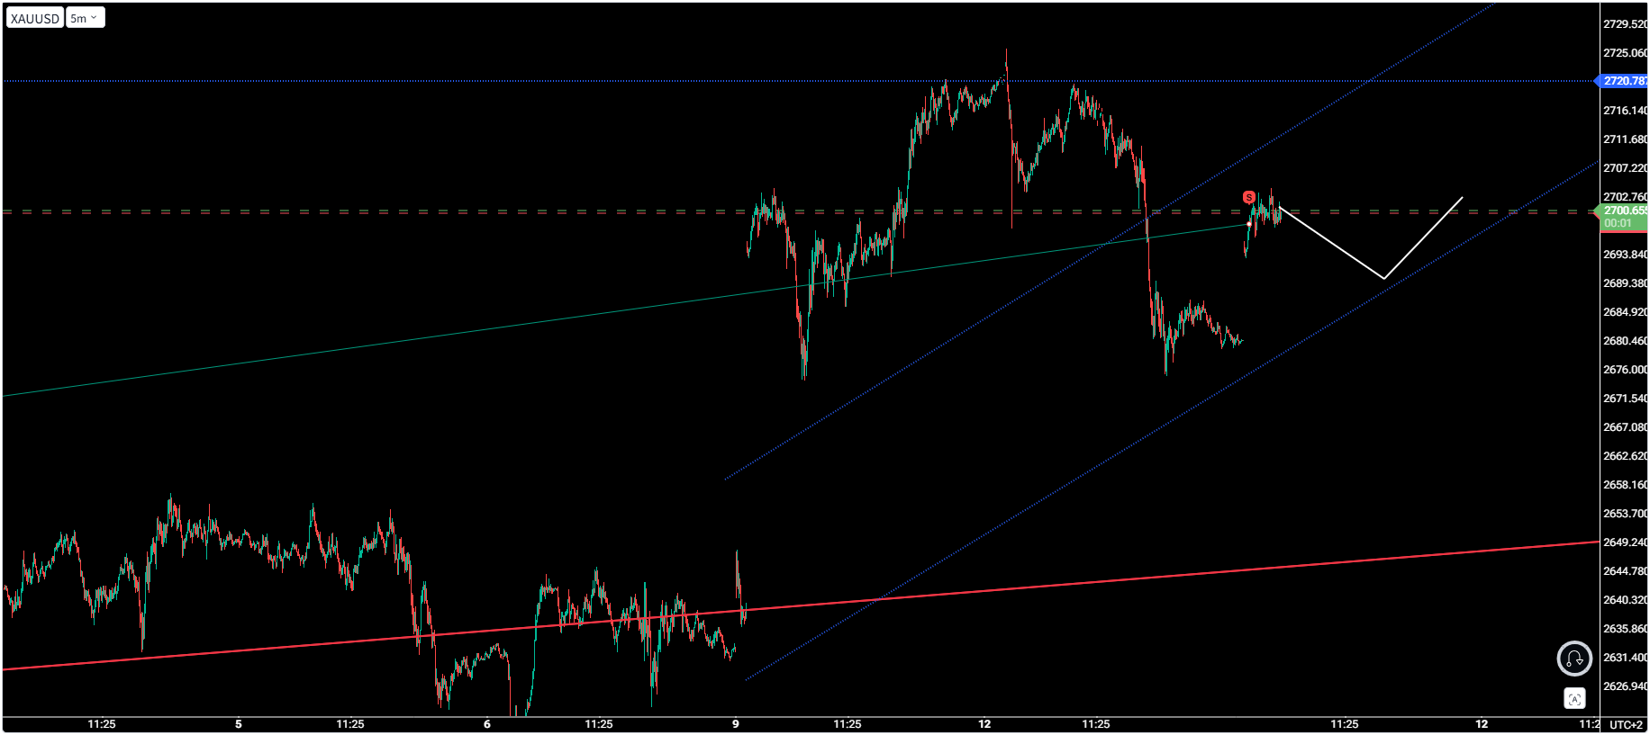Click the 2640.320 price axis label

(x=1625, y=600)
